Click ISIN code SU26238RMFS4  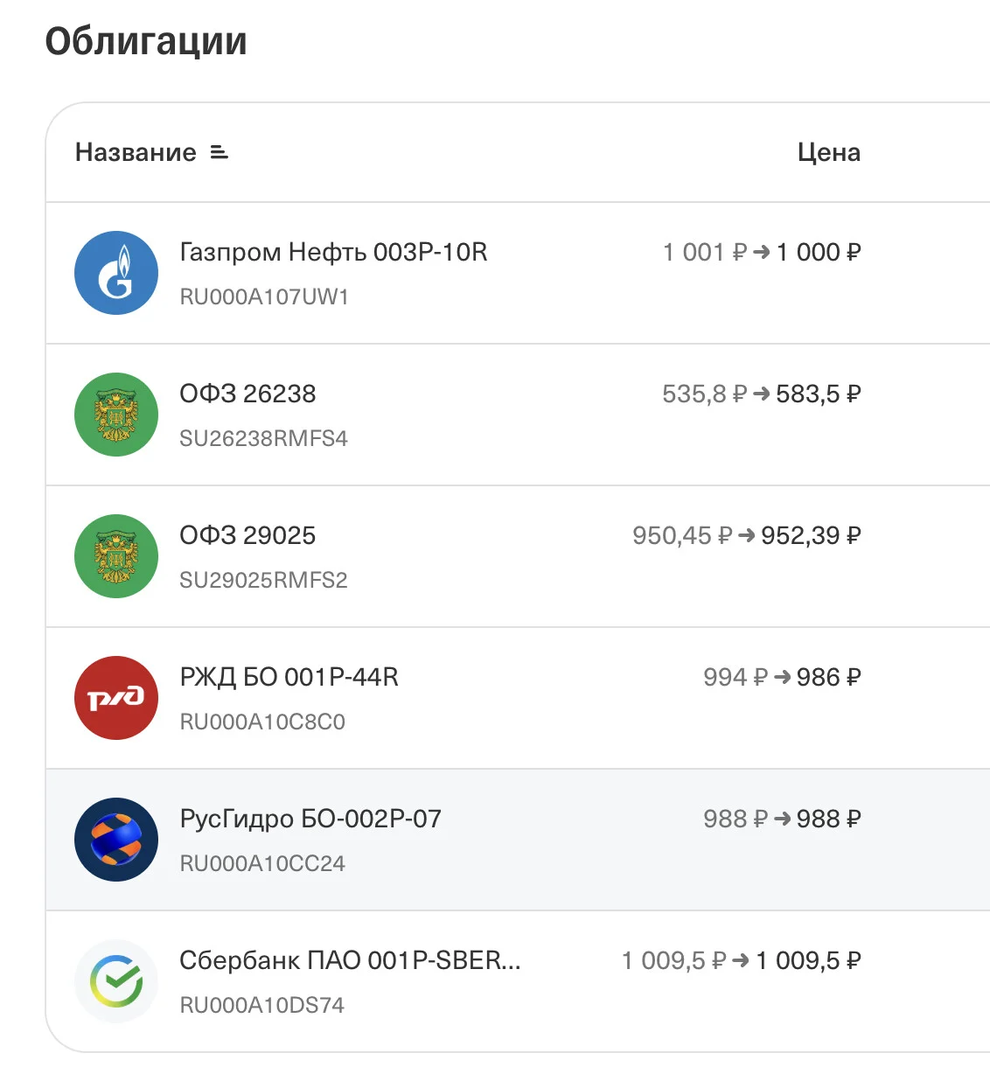click(263, 439)
